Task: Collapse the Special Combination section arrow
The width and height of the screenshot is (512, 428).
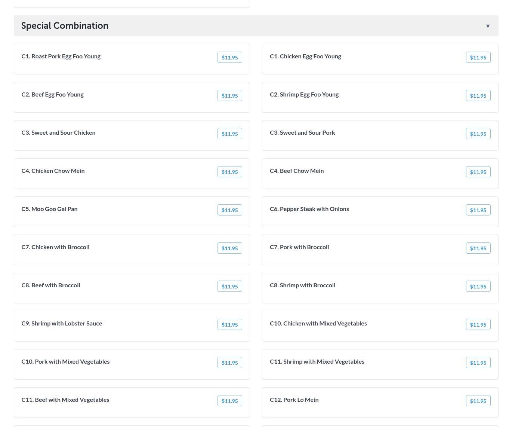Action: 488,26
